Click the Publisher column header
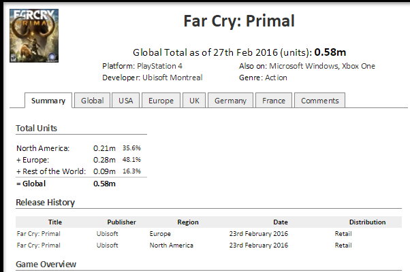410x272 pixels. (122, 222)
